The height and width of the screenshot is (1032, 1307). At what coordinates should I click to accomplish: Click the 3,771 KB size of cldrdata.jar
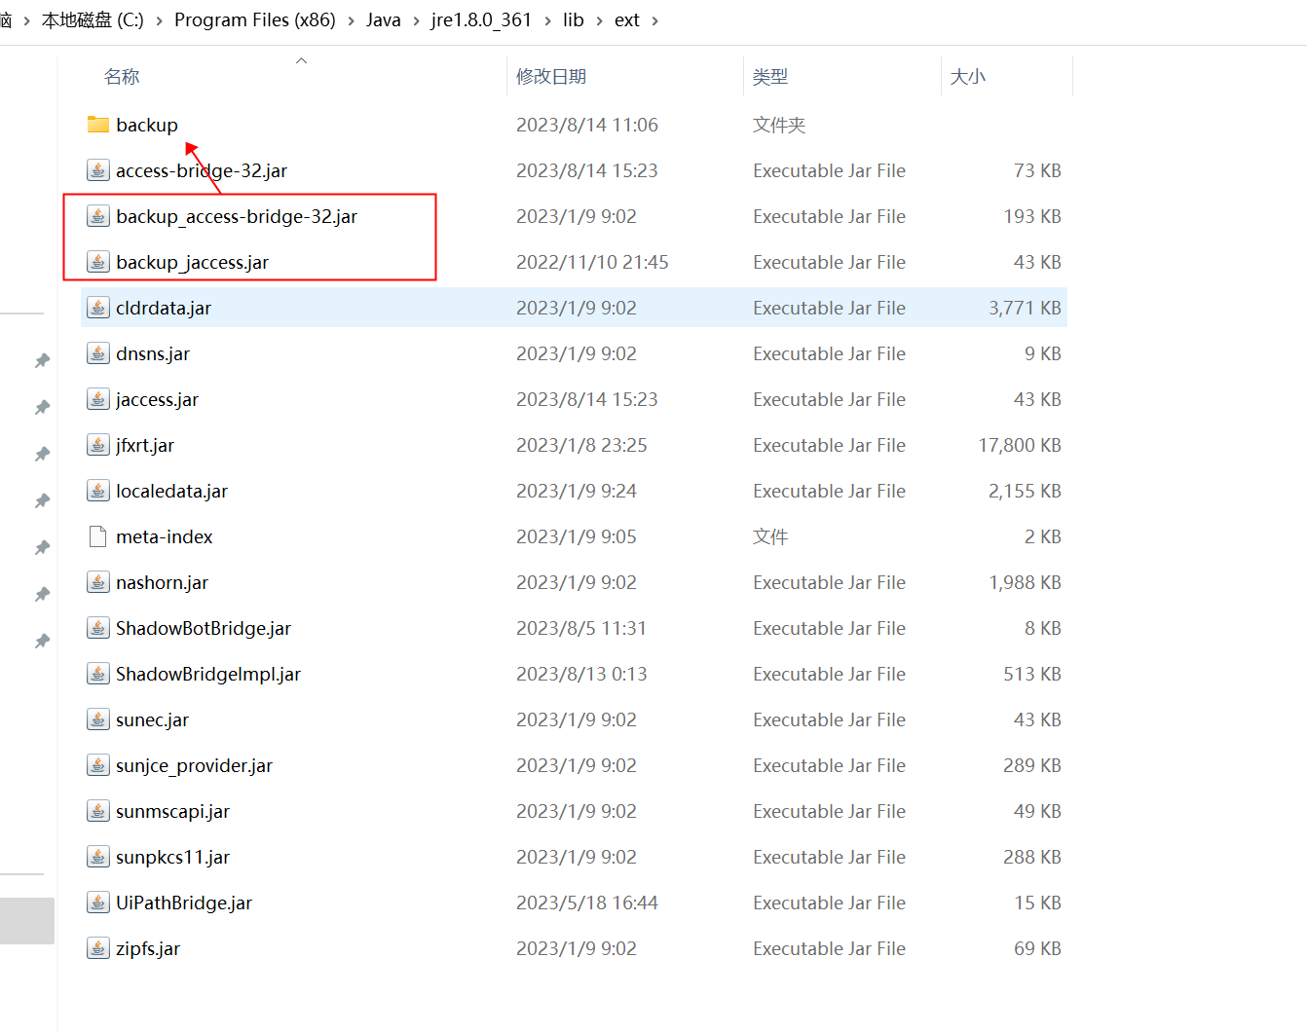[x=1025, y=308]
